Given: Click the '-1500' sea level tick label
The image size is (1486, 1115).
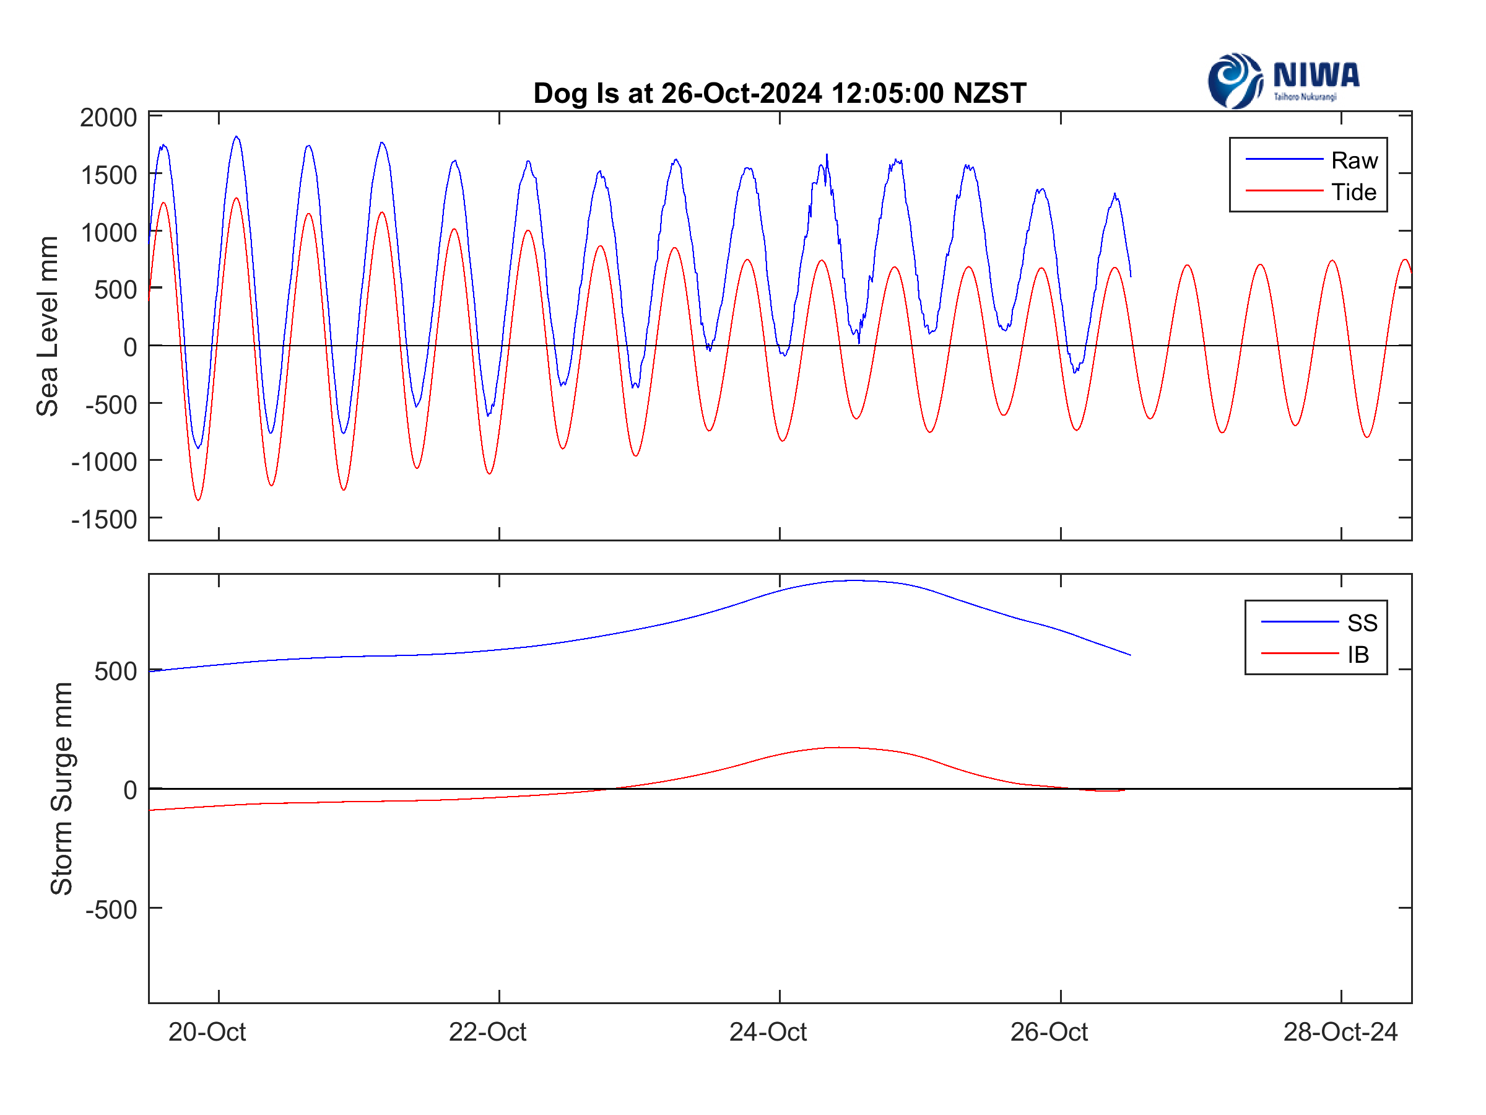Looking at the screenshot, I should pyautogui.click(x=104, y=520).
